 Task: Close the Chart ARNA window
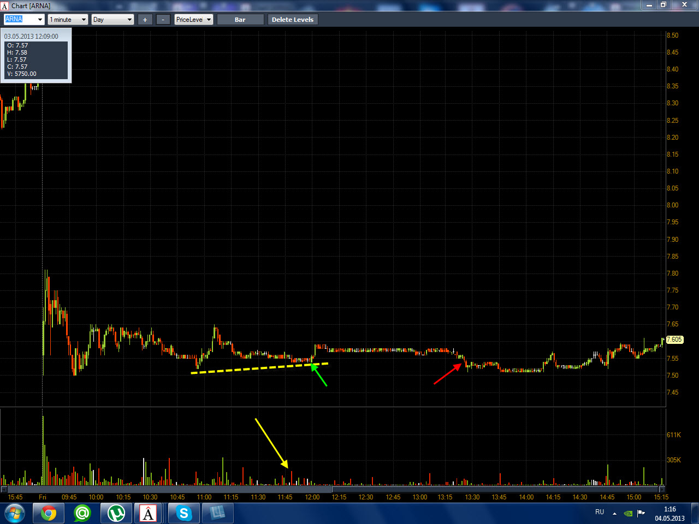(x=684, y=5)
